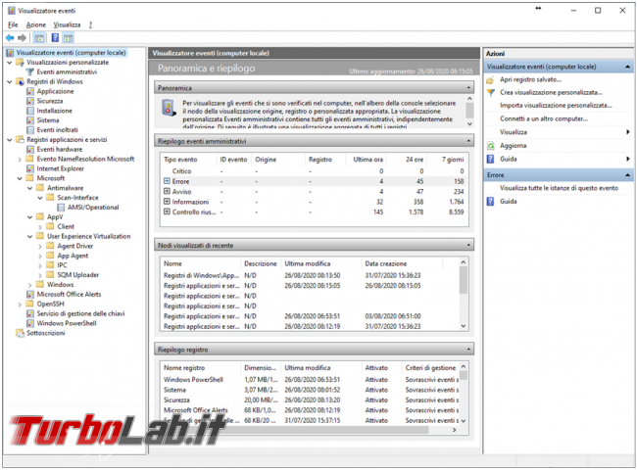Open the Visualizza menu
637x470 pixels.
(x=67, y=24)
